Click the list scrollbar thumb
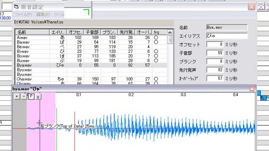269x151 pixels. click(x=170, y=40)
